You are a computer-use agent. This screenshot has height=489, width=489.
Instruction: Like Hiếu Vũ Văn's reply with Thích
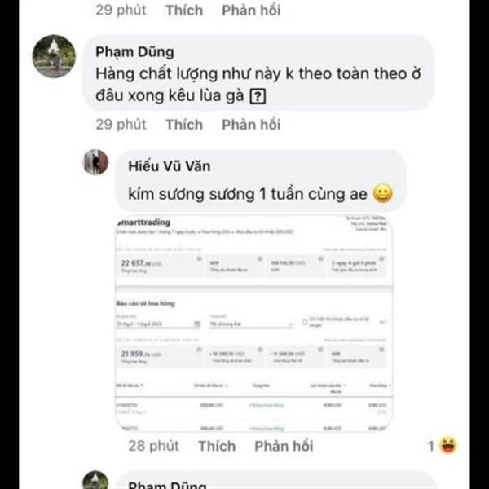[217, 446]
